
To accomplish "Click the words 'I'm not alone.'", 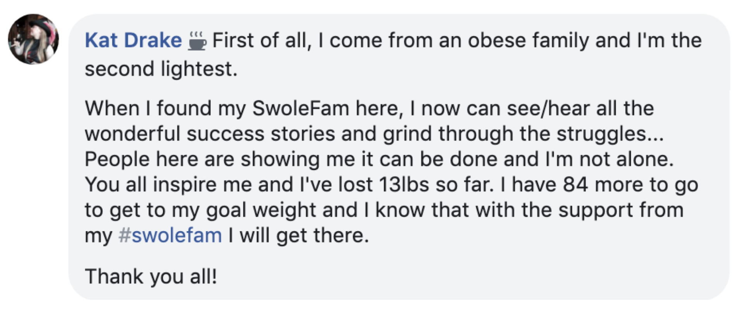I will (x=609, y=159).
